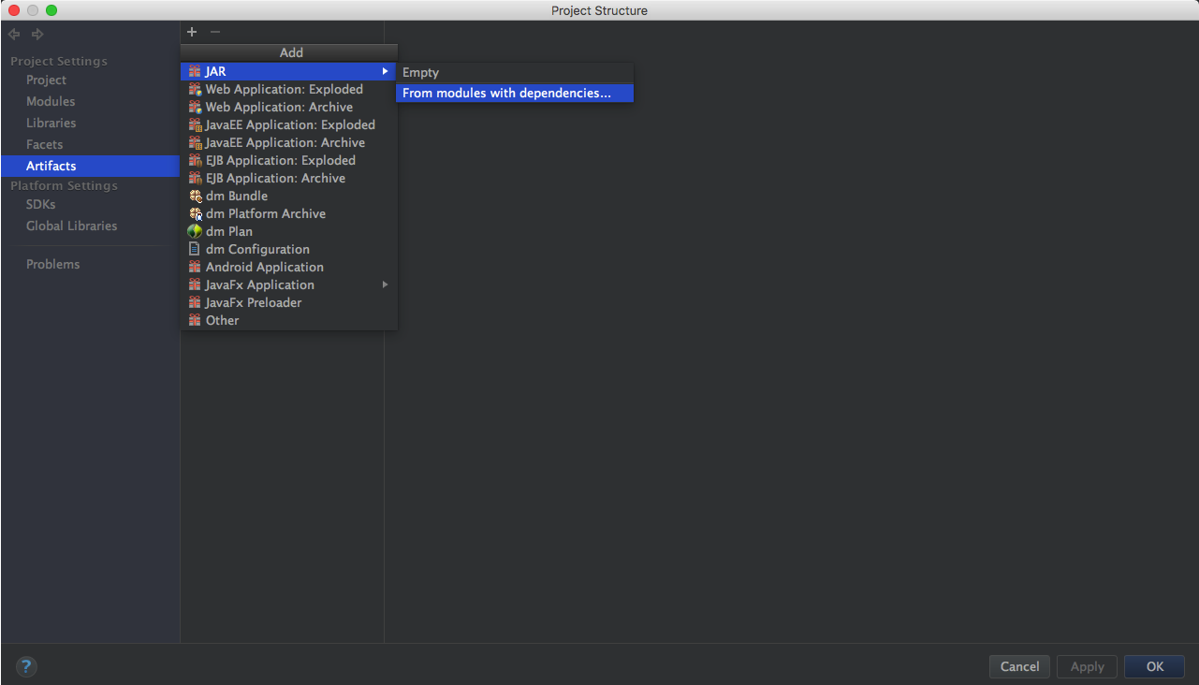
Task: Go to the Libraries section
Action: tap(51, 123)
